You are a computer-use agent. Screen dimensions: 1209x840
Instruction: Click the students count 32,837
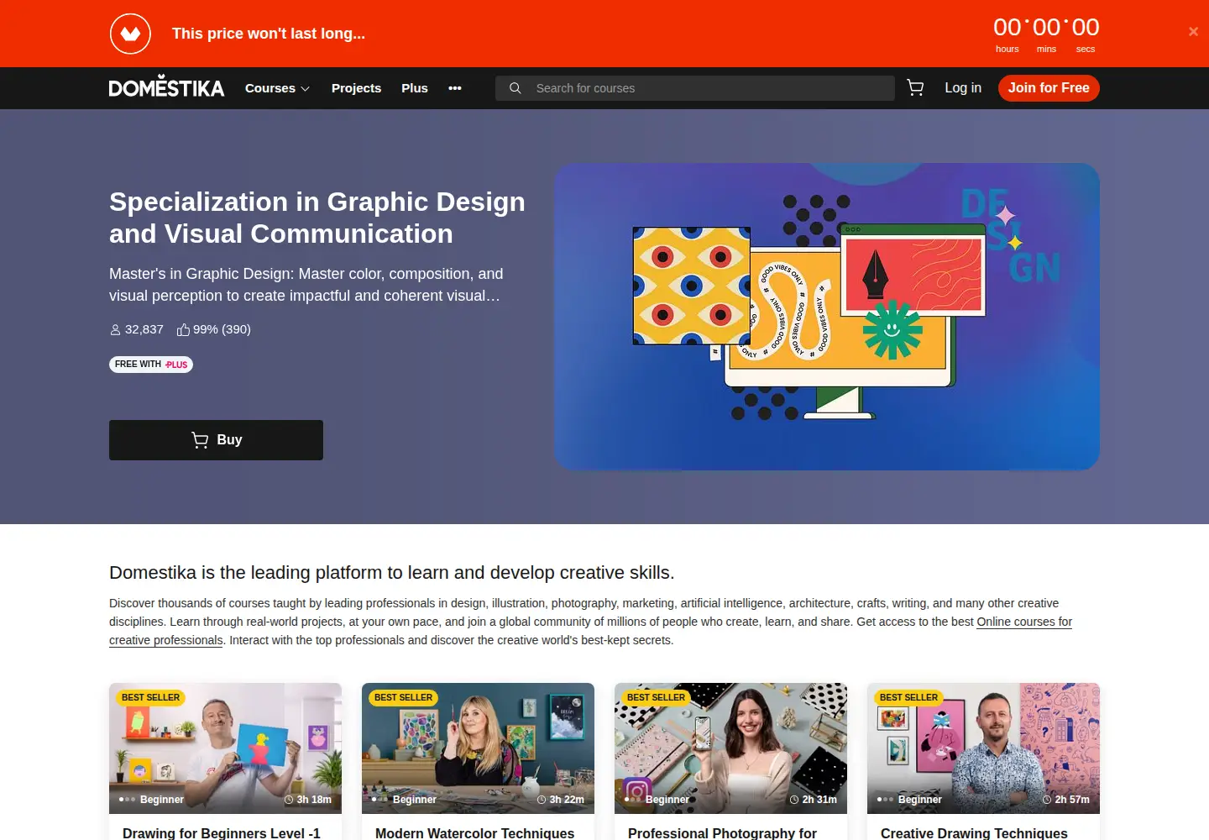pos(137,329)
